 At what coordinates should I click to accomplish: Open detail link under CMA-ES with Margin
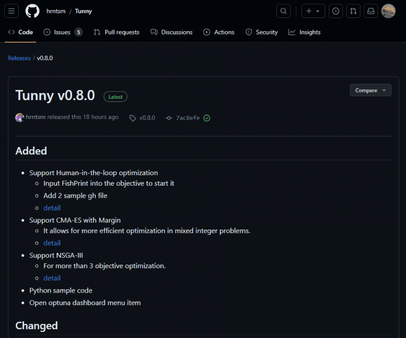(52, 243)
